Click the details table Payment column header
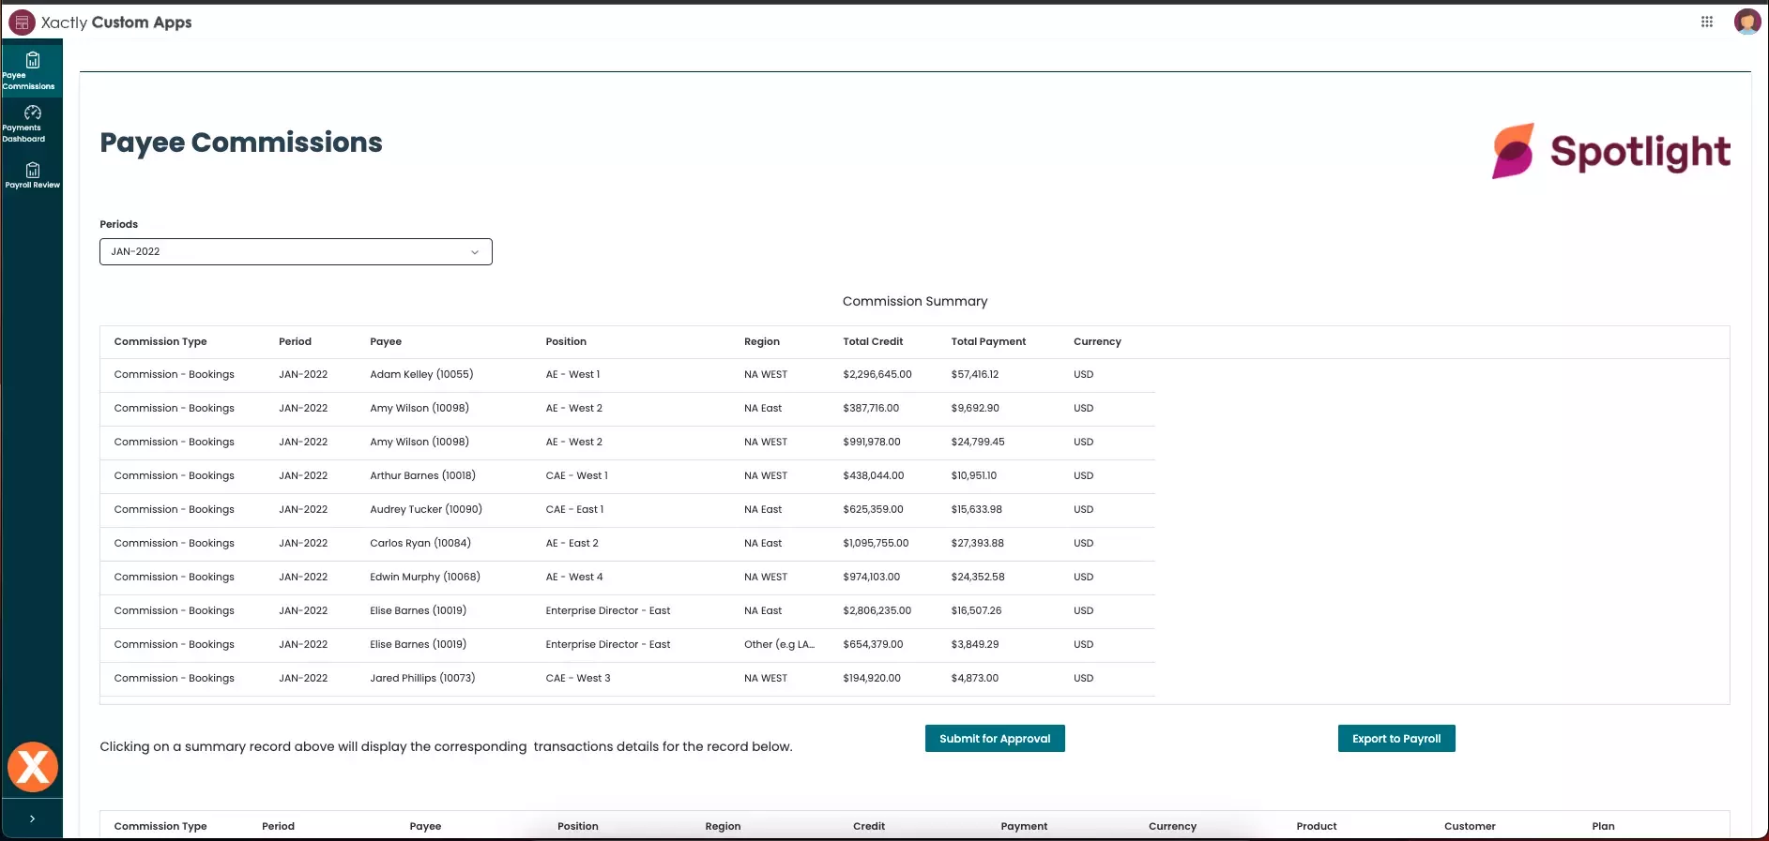 point(1024,826)
